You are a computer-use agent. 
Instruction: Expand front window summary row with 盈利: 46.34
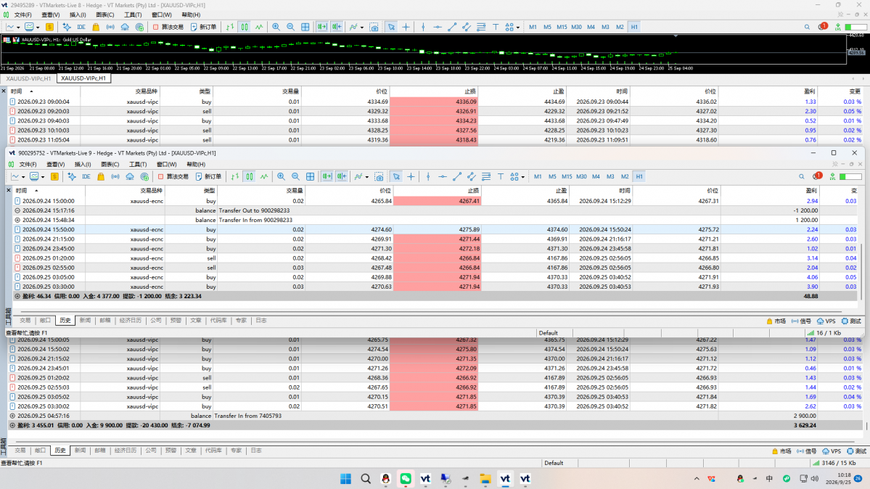17,297
